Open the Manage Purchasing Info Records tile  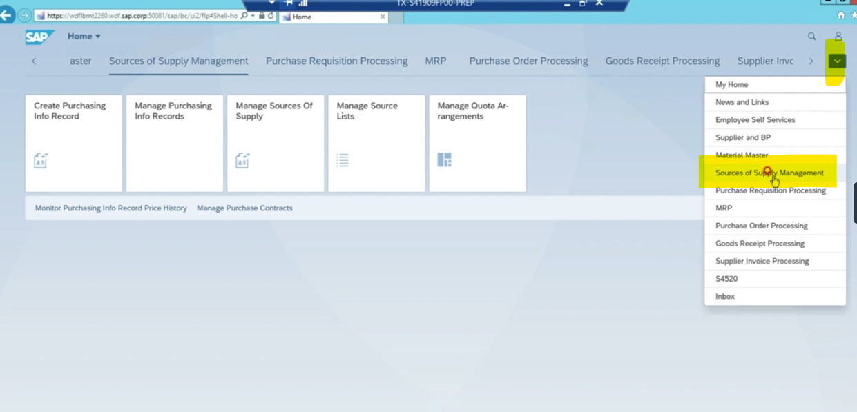[x=175, y=144]
